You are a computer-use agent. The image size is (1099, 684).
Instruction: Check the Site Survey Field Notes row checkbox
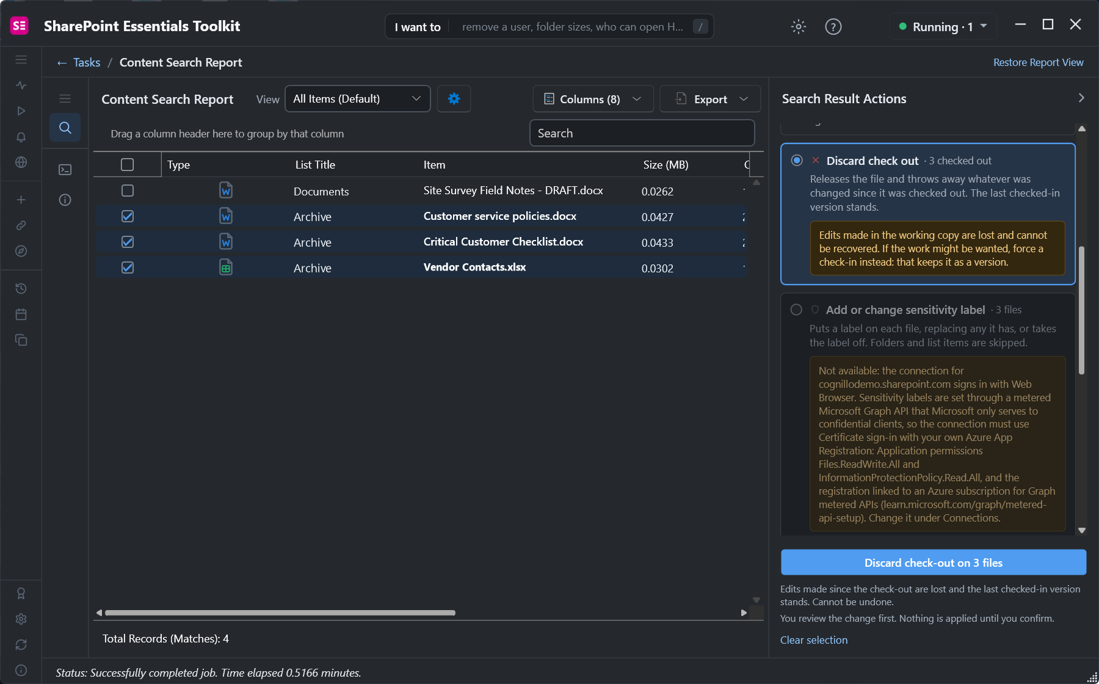(128, 191)
